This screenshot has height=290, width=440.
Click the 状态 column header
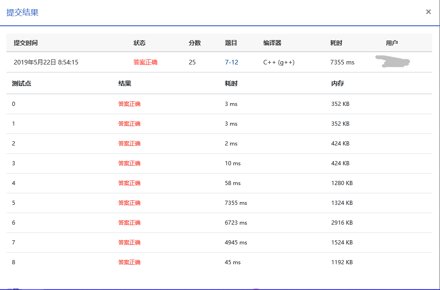(139, 43)
